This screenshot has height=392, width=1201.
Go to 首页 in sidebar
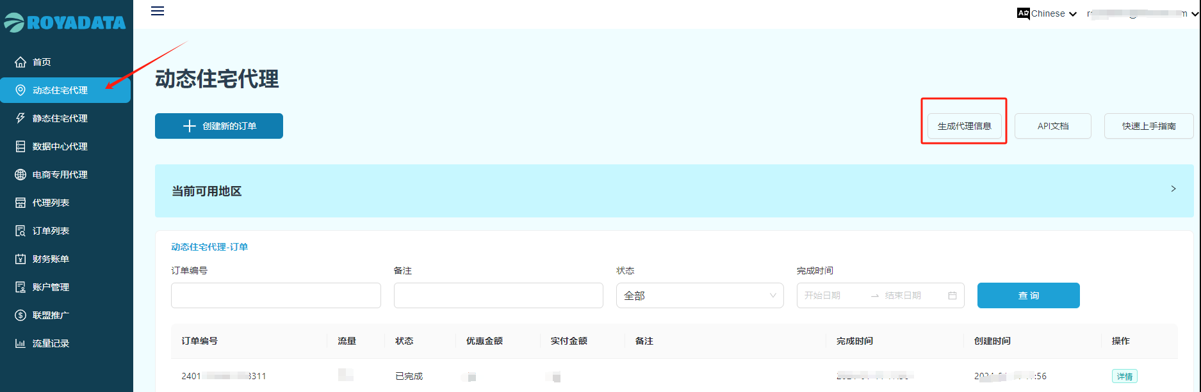click(x=66, y=62)
